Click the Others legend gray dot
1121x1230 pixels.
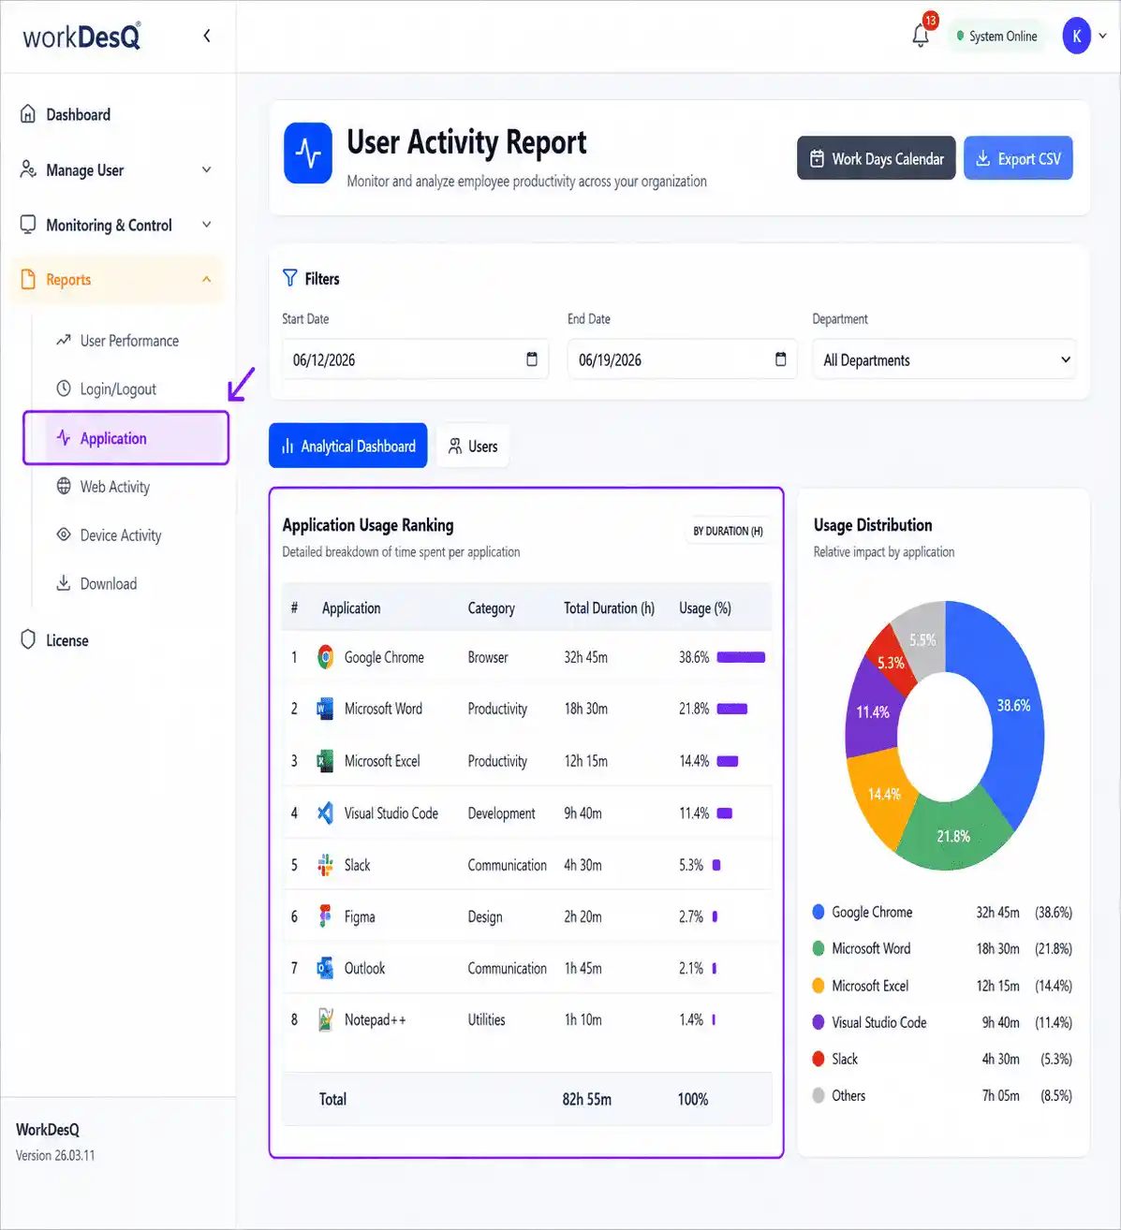(819, 1095)
